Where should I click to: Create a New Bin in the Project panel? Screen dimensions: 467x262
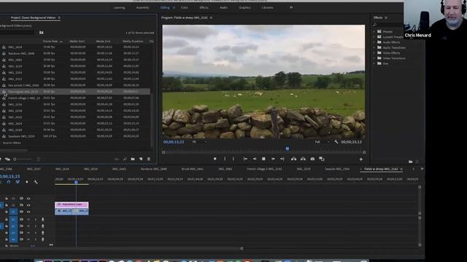(x=133, y=159)
